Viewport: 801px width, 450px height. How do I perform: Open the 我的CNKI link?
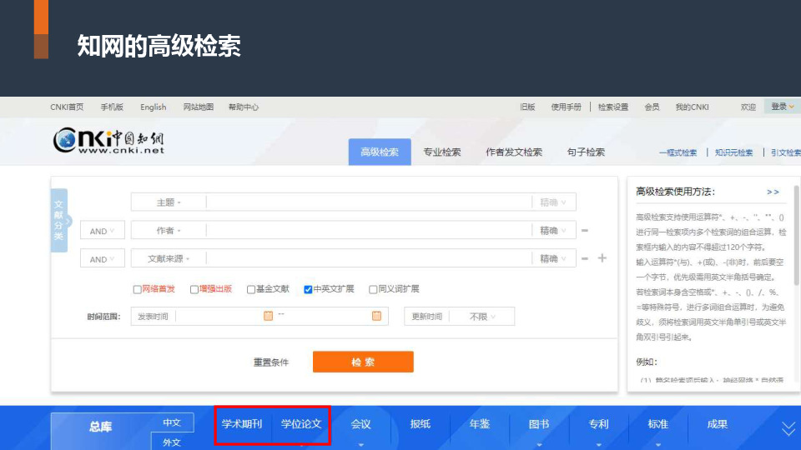(693, 107)
